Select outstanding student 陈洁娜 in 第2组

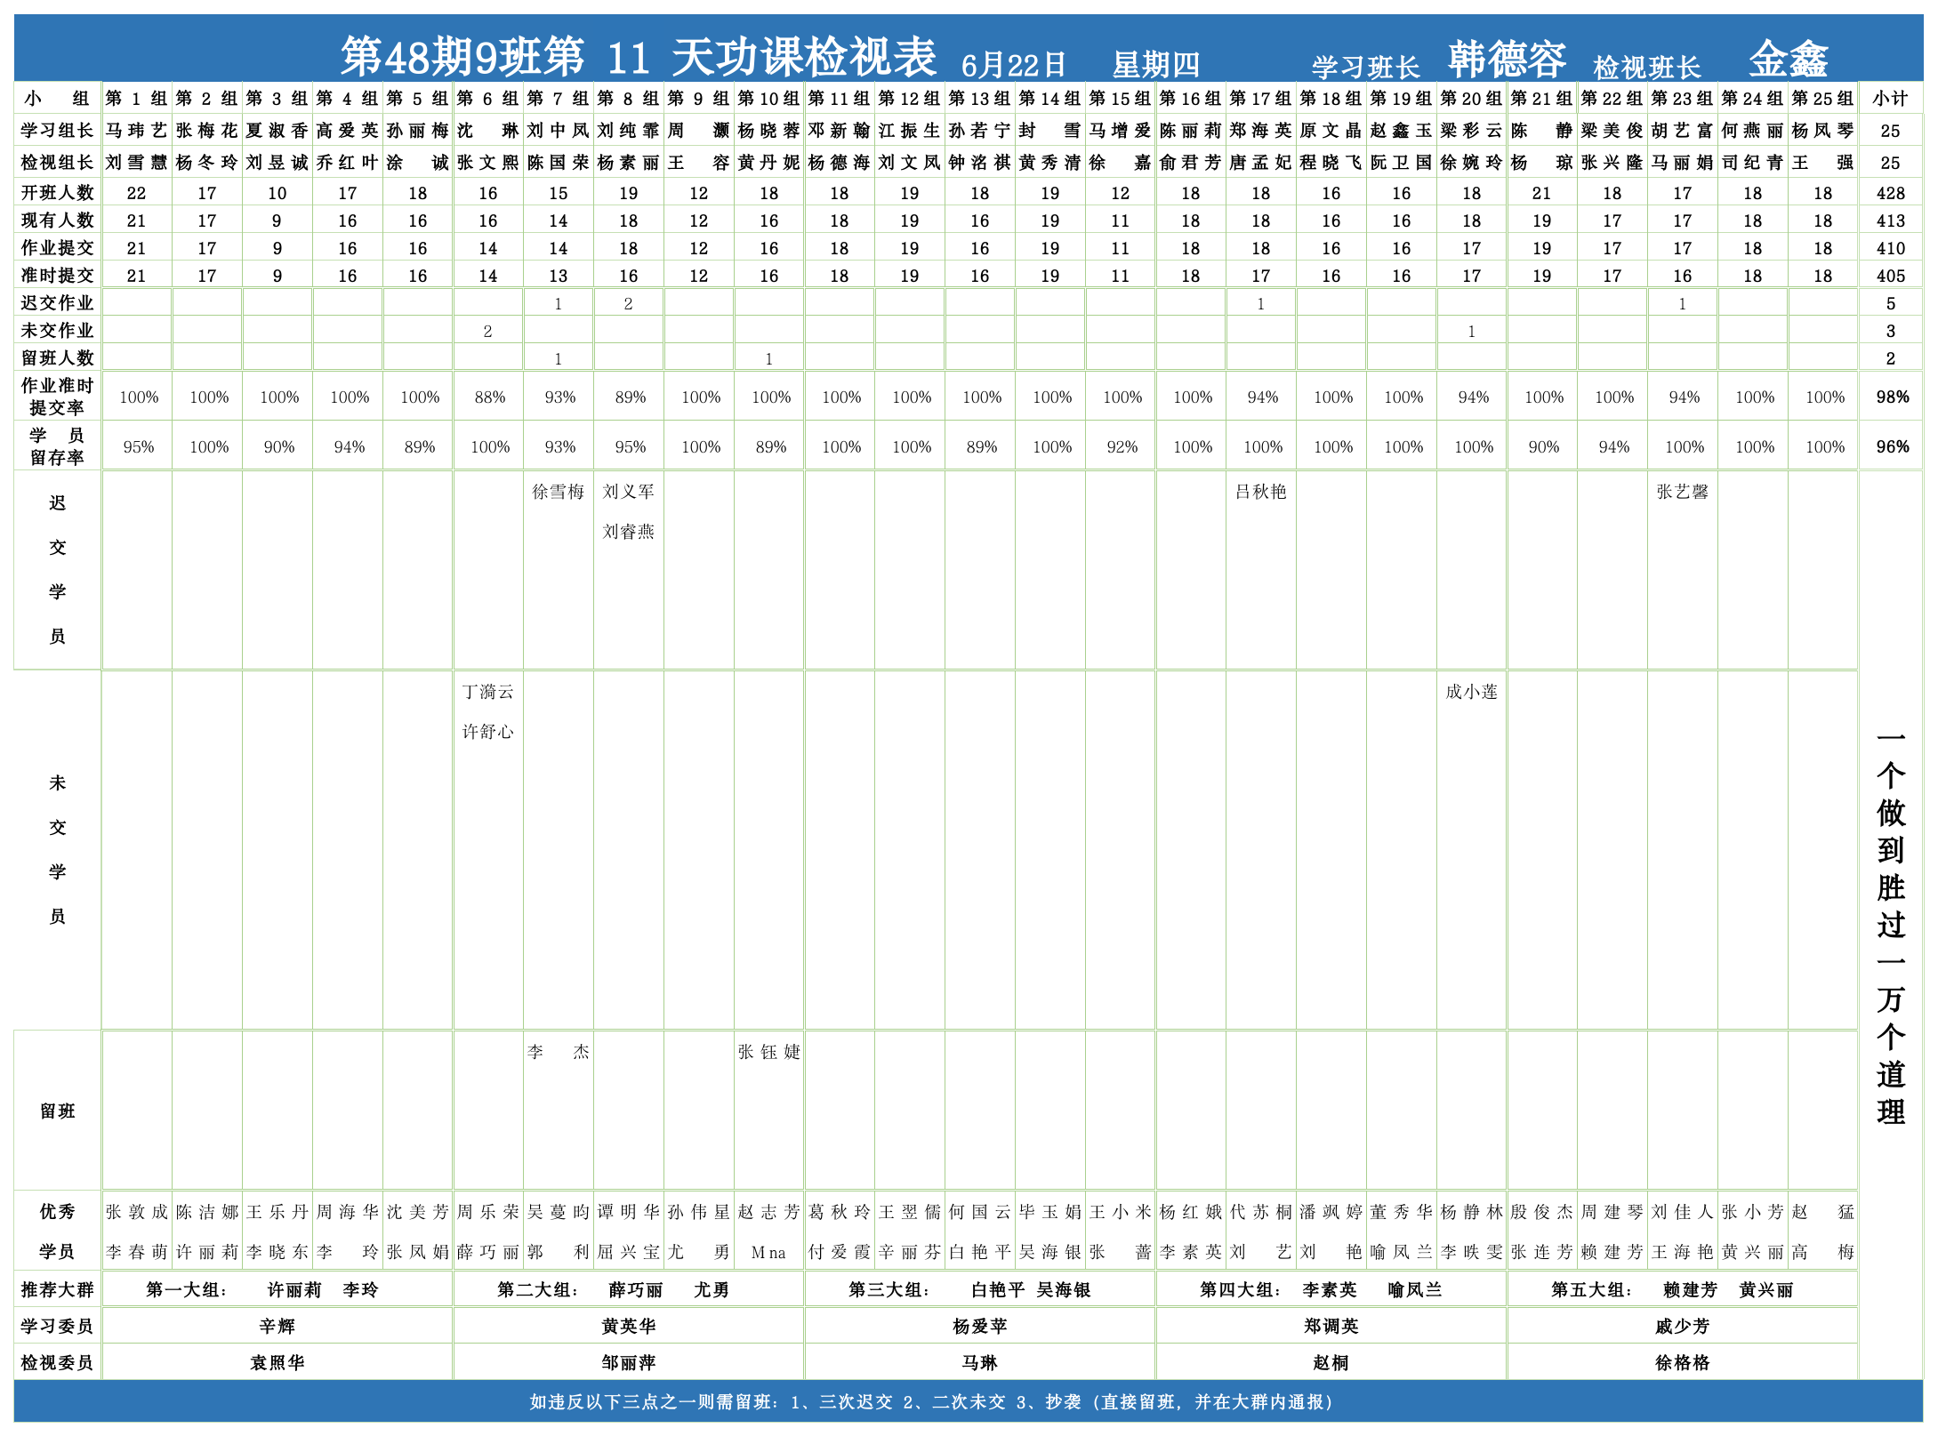(x=207, y=1211)
